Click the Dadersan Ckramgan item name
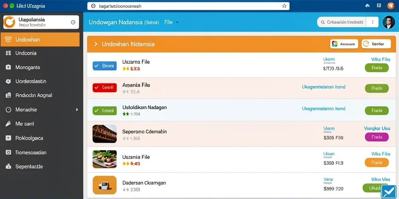399x199 pixels. 144,183
